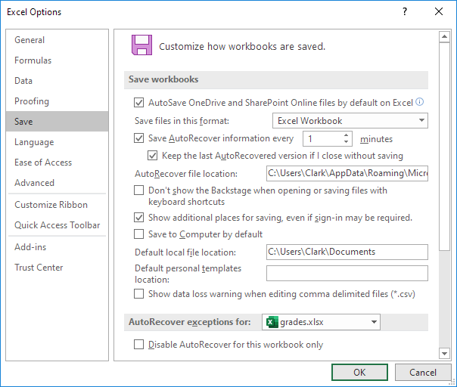Click the scroll down arrow of options panel
Viewport: 457px width, 387px height.
[x=445, y=352]
